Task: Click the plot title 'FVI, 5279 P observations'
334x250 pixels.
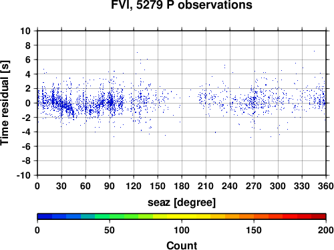Action: (x=182, y=5)
